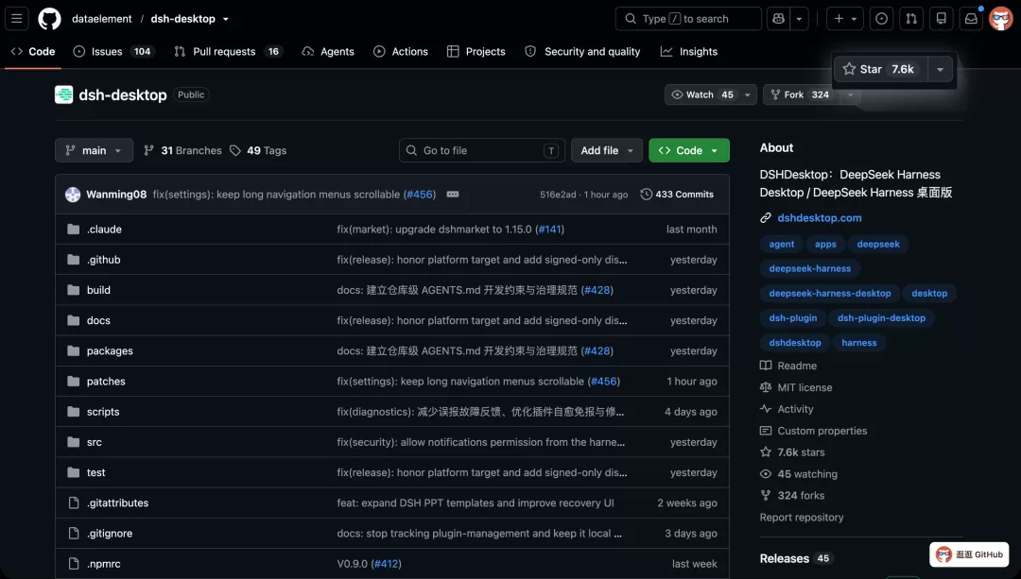
Task: Open the .gitignore file
Action: coord(110,534)
